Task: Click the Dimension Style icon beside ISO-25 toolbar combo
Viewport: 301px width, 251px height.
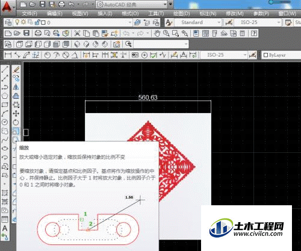Action: coord(253,55)
